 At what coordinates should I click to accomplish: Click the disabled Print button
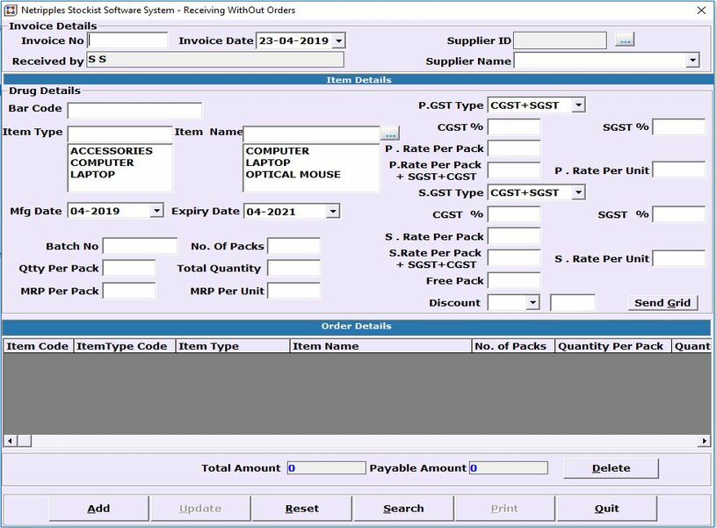505,509
